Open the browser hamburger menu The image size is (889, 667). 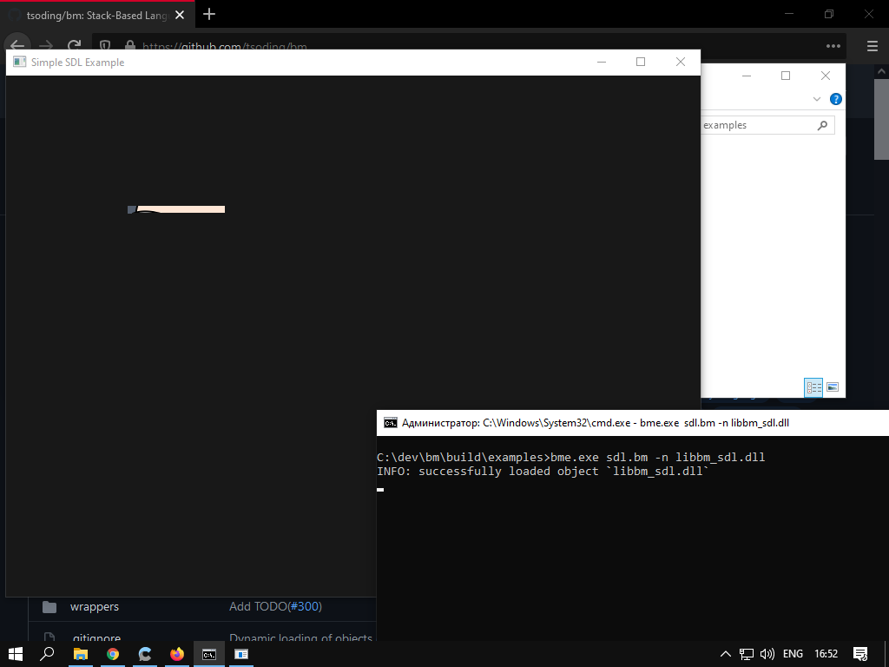(x=872, y=46)
